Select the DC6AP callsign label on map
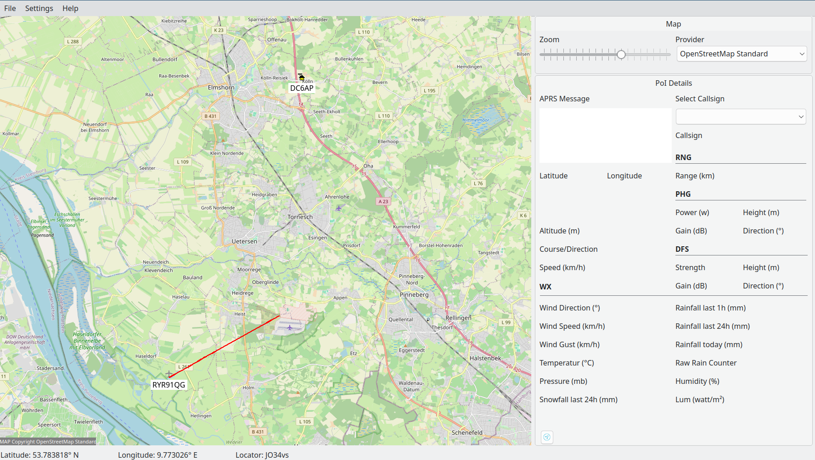The image size is (815, 460). point(302,88)
